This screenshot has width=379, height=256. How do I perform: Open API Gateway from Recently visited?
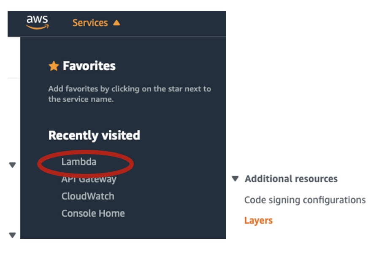pos(89,179)
